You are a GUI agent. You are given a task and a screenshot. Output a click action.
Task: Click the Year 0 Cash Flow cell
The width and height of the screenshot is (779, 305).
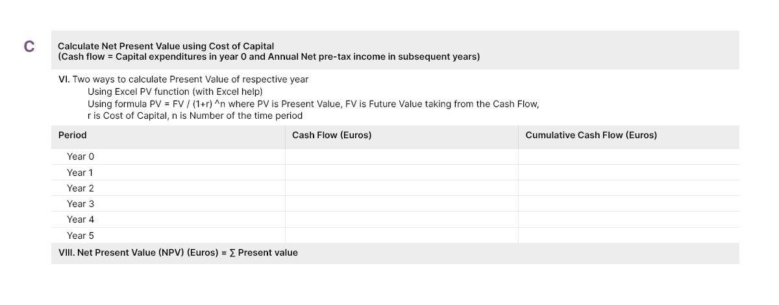[x=401, y=156]
